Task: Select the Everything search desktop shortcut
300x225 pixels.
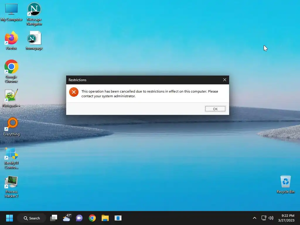Action: coord(11,127)
